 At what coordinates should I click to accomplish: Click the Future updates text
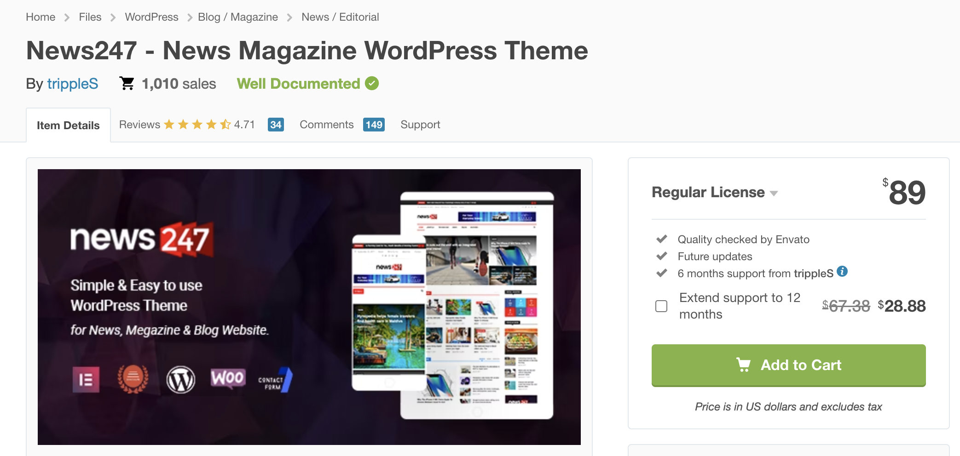(715, 256)
